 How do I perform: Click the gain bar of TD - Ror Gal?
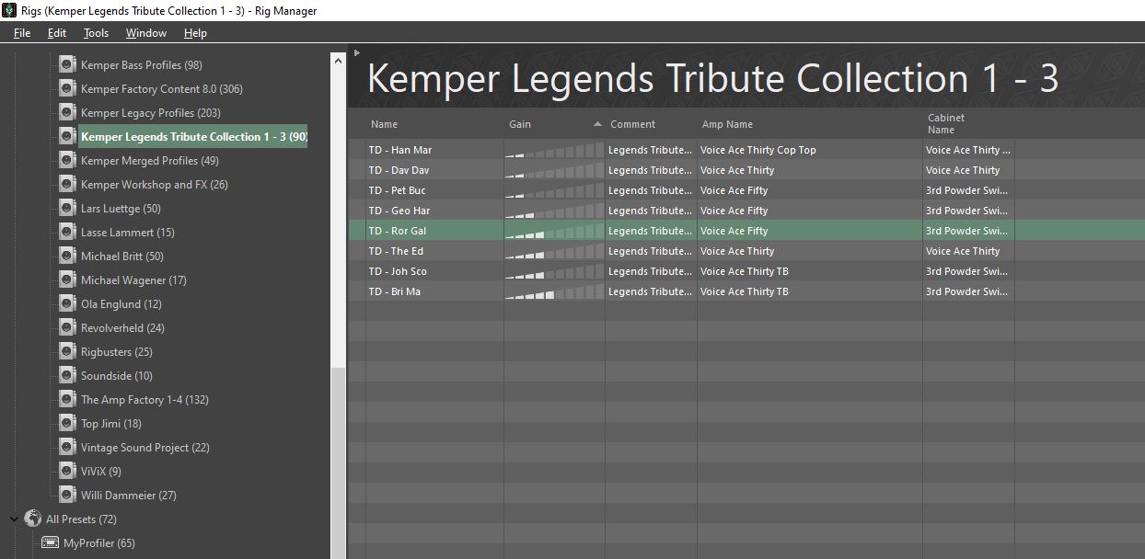[x=554, y=231]
